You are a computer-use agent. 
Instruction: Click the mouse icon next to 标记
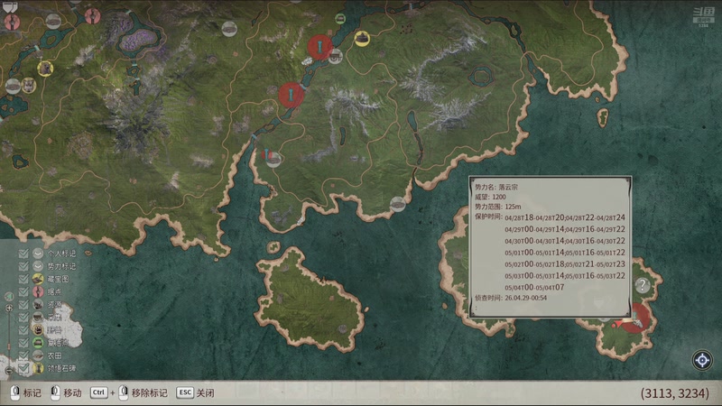[x=14, y=392]
